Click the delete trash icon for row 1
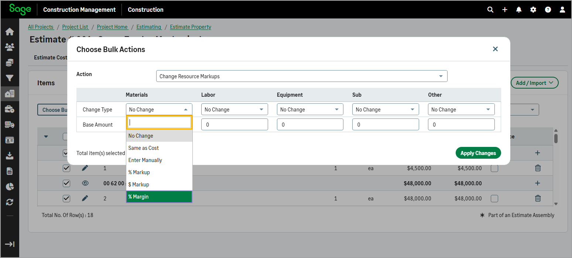This screenshot has width=572, height=258. [538, 168]
